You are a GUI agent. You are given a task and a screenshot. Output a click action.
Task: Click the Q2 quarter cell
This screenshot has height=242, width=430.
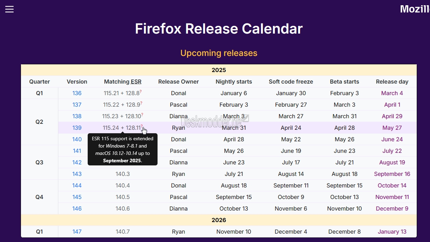(x=39, y=122)
